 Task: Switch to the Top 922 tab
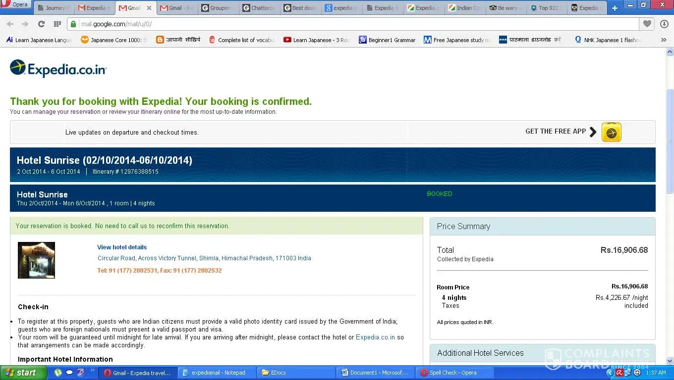point(547,8)
